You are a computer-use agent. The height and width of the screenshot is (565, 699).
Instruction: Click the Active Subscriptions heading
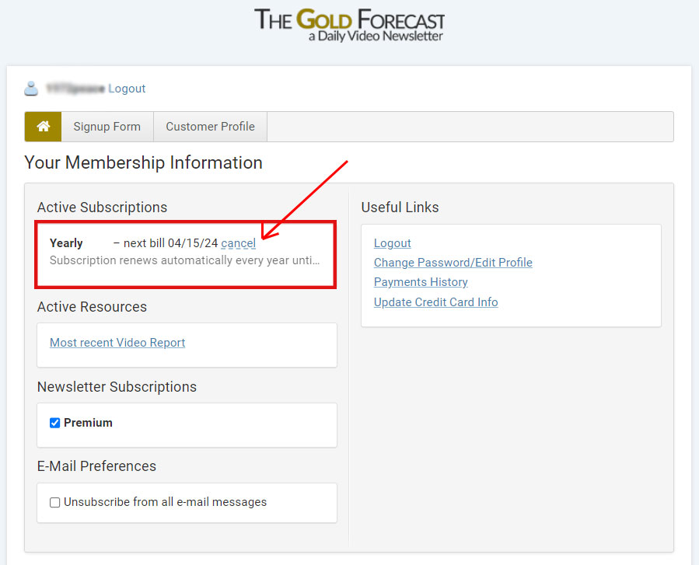[x=102, y=208]
